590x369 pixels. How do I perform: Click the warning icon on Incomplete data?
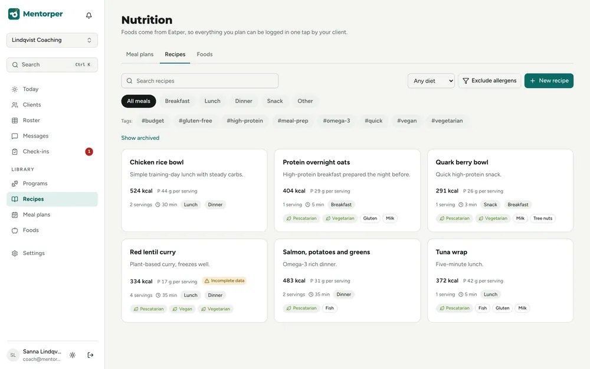(x=206, y=281)
